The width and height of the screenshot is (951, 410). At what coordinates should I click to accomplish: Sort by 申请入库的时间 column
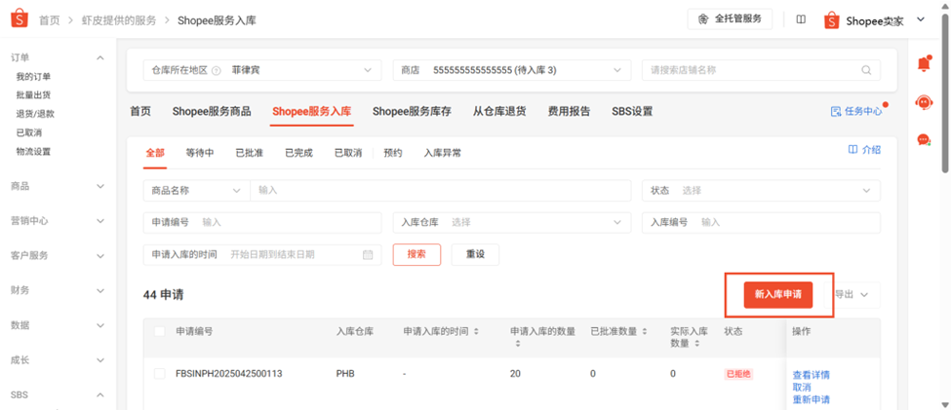[x=476, y=332]
